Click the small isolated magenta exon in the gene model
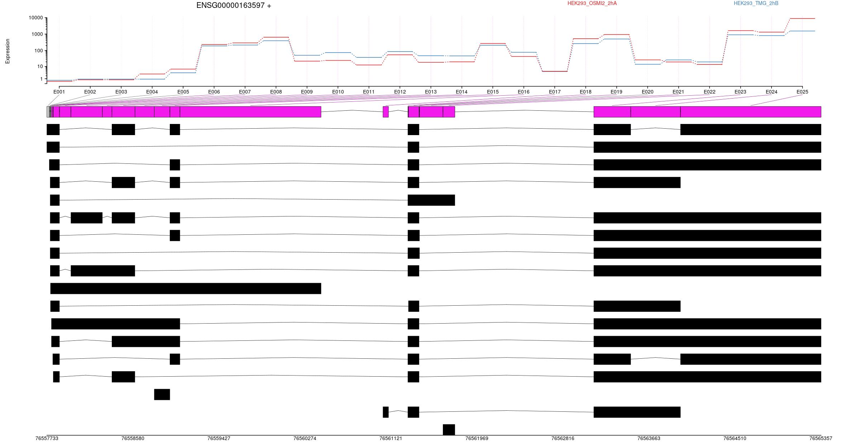 pos(386,112)
